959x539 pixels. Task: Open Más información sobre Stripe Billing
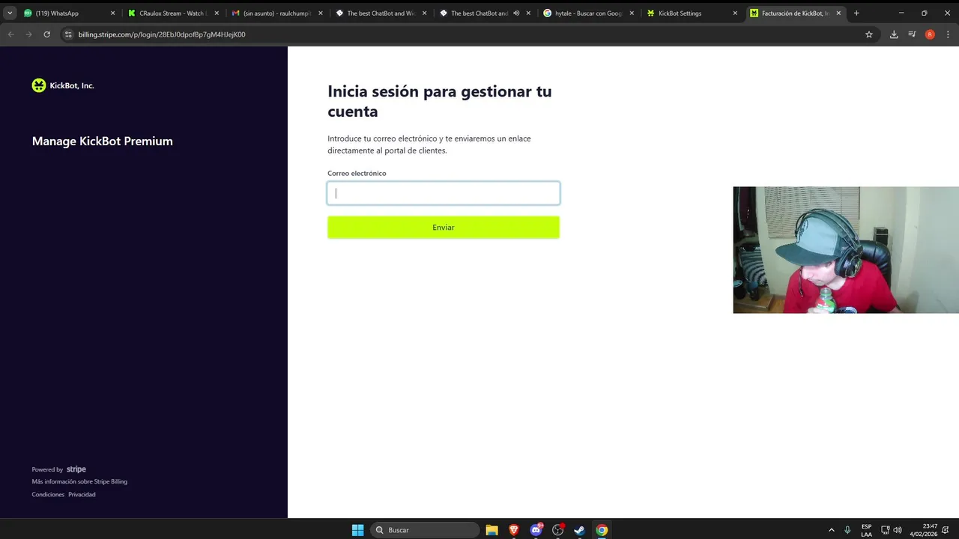click(x=79, y=481)
